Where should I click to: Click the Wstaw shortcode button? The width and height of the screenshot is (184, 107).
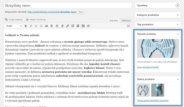click(36, 19)
